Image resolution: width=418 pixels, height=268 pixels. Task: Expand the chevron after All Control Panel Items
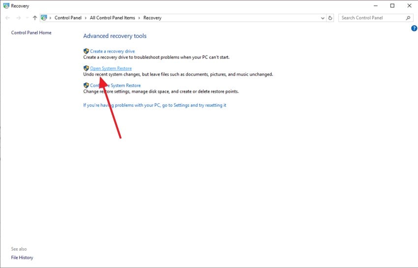click(x=139, y=18)
